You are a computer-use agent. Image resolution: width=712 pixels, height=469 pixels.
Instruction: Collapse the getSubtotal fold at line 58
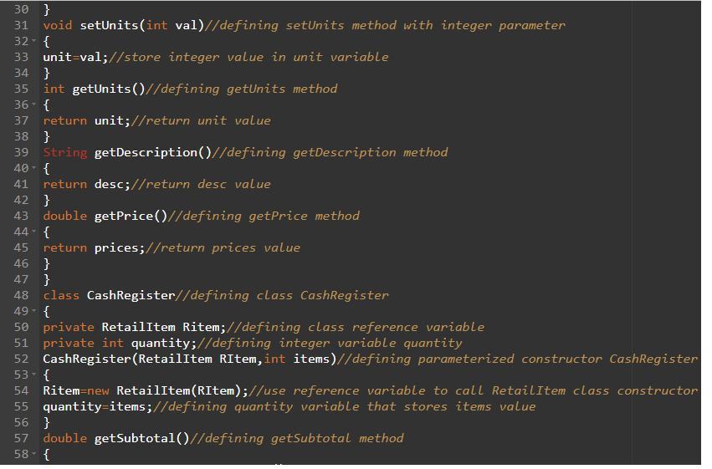coord(33,454)
